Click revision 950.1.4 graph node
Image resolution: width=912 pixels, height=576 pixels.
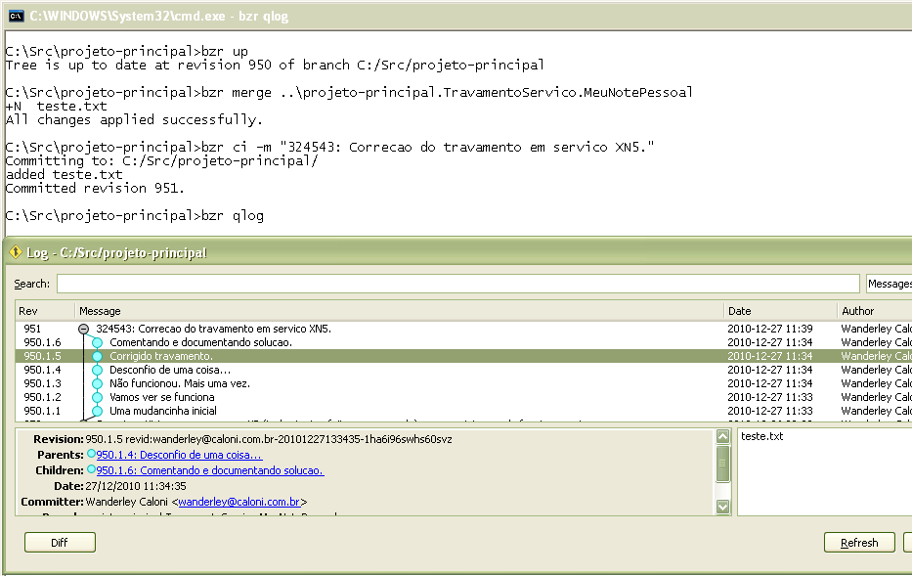pos(98,371)
